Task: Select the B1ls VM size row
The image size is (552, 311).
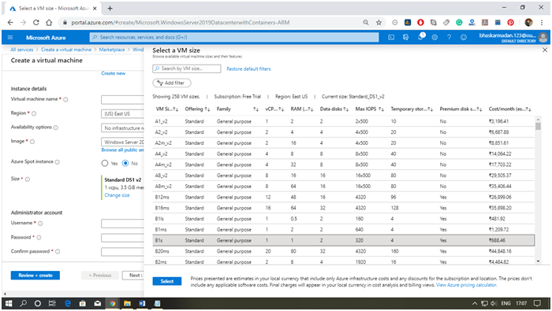Action: coord(344,219)
